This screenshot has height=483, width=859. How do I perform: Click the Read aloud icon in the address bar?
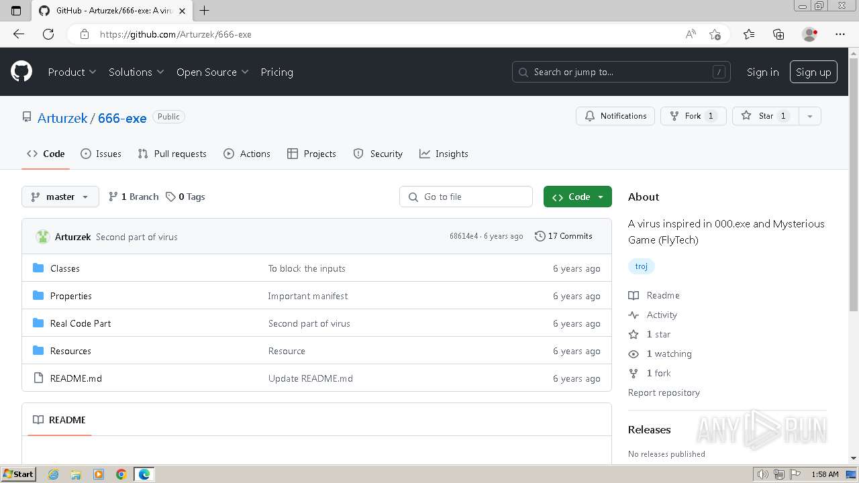click(690, 34)
